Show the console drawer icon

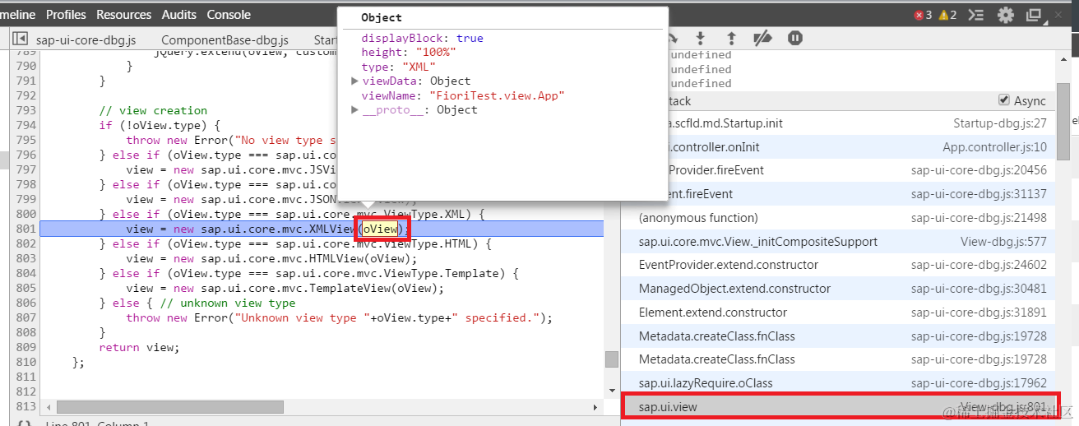point(976,15)
